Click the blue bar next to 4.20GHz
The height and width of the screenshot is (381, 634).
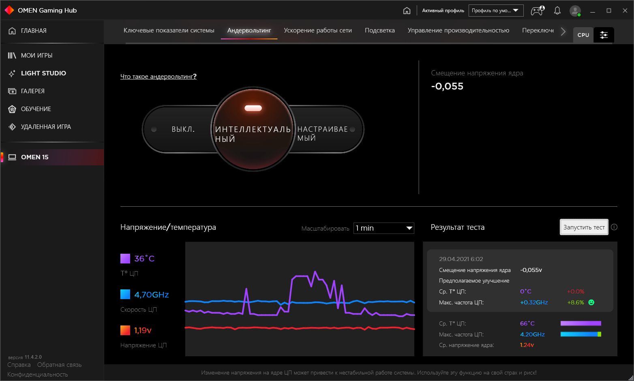[581, 334]
